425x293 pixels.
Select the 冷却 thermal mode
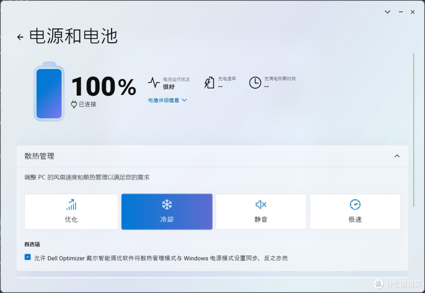(167, 212)
